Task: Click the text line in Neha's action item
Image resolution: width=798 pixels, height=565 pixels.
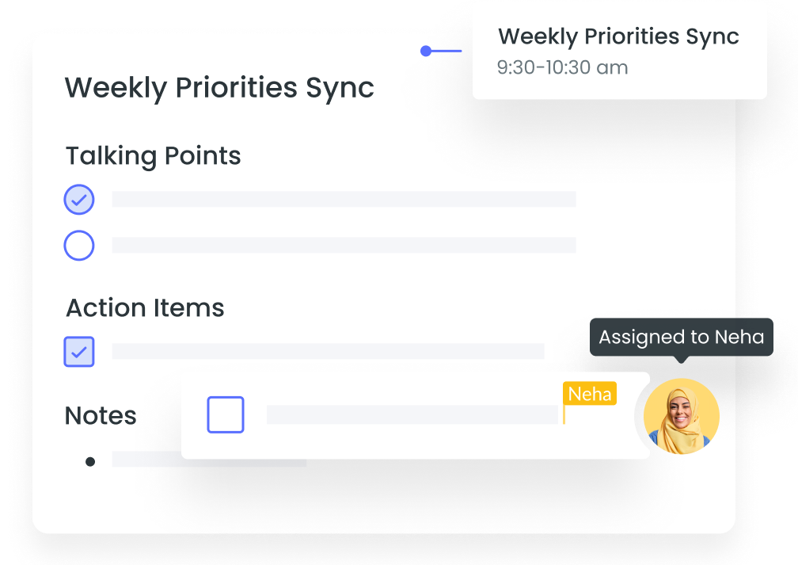Action: [x=412, y=415]
